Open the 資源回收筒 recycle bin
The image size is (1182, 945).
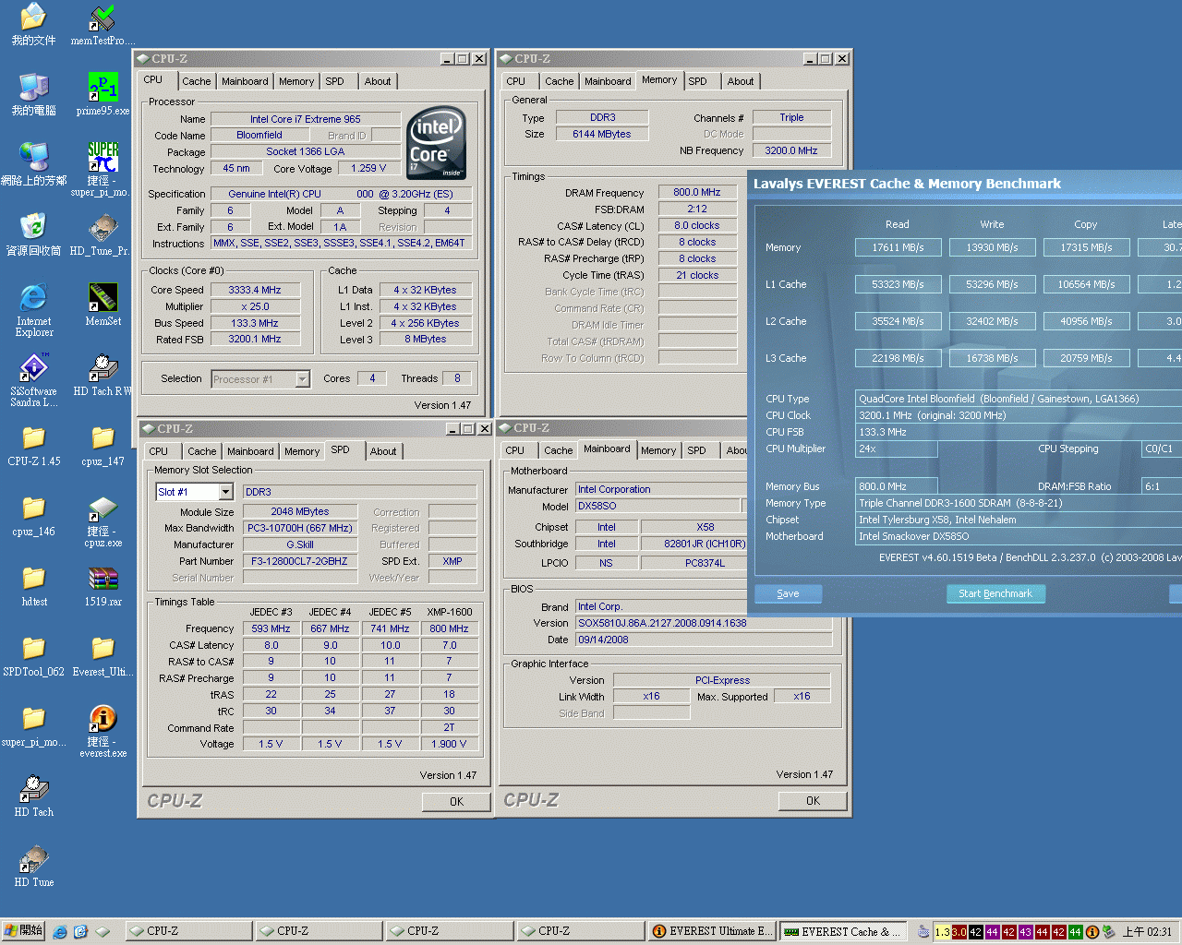pyautogui.click(x=33, y=234)
